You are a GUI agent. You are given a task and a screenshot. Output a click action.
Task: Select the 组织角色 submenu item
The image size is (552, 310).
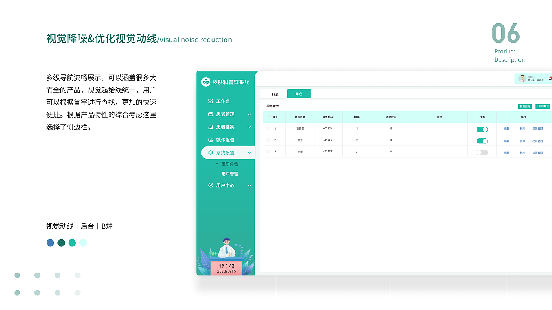tap(231, 164)
